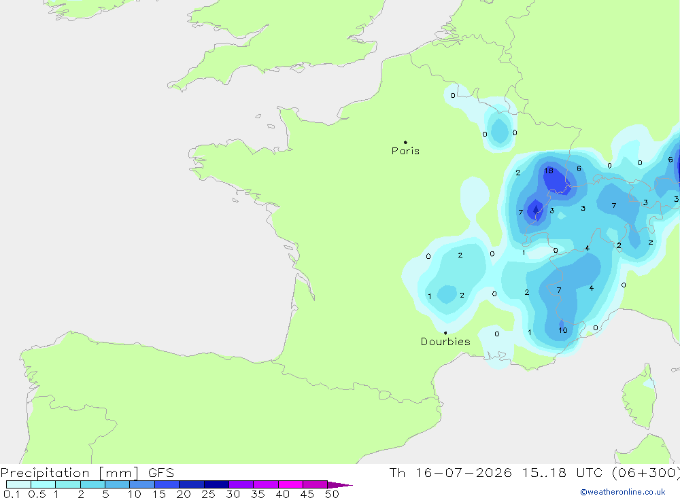The width and height of the screenshot is (680, 498).
Task: Pick the 15 to 20 mm legend color
Action: click(x=167, y=484)
